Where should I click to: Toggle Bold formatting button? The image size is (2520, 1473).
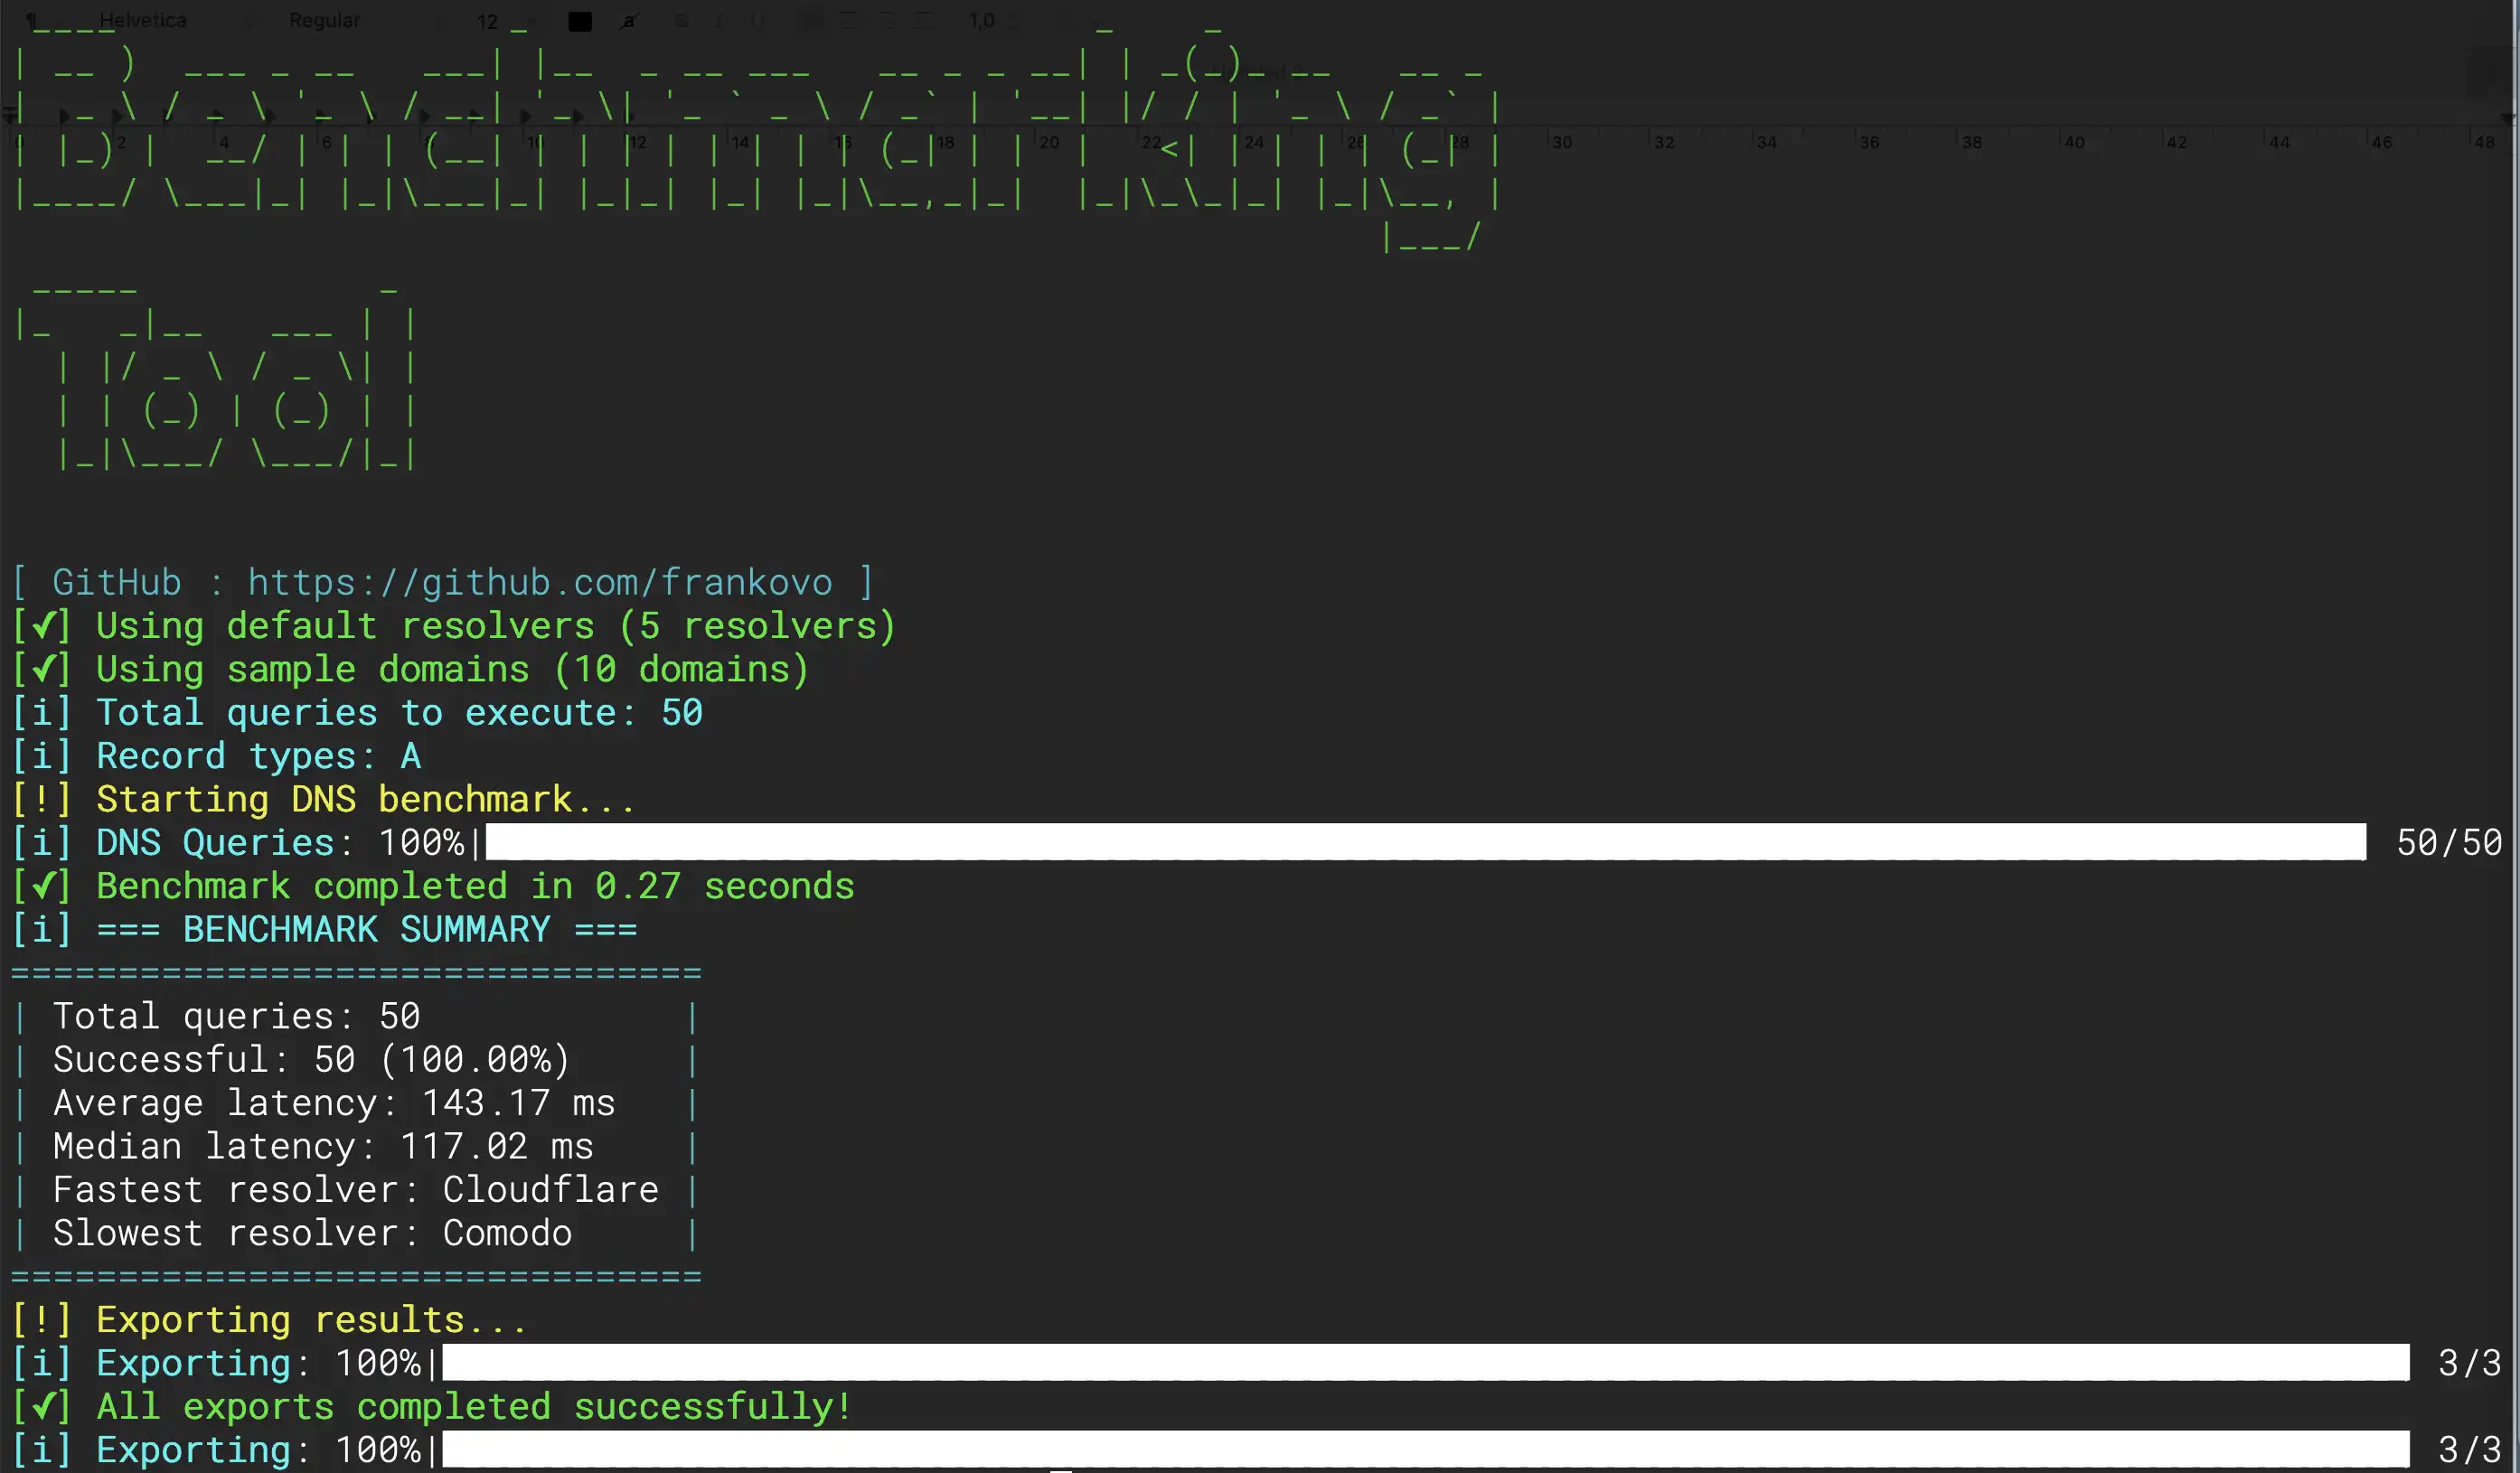pyautogui.click(x=681, y=21)
